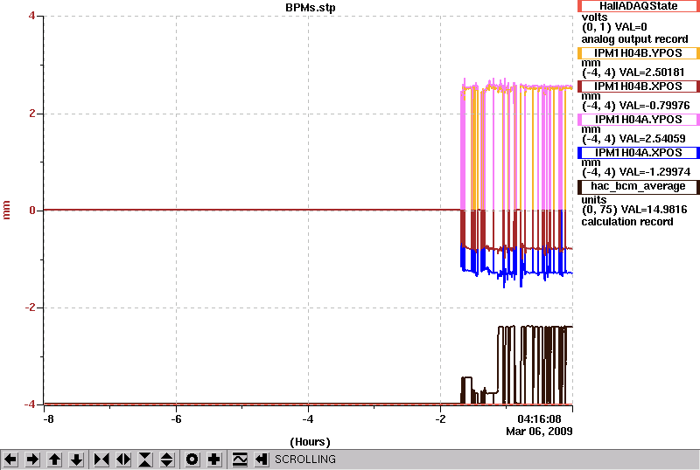The height and width of the screenshot is (470, 700).
Task: Click the pan down arrow button
Action: tap(76, 460)
